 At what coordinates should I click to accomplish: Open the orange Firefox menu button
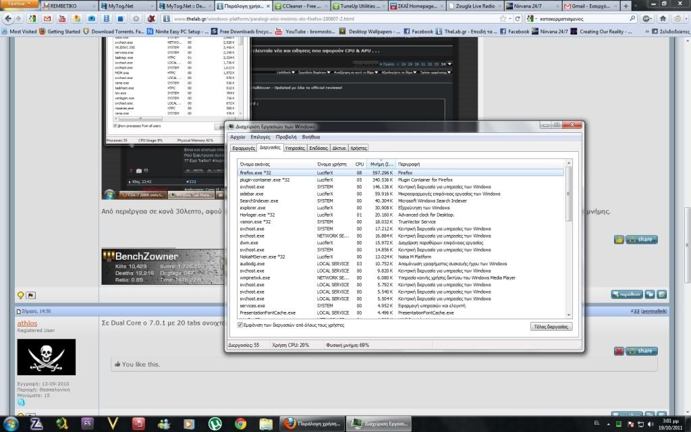tap(19, 5)
